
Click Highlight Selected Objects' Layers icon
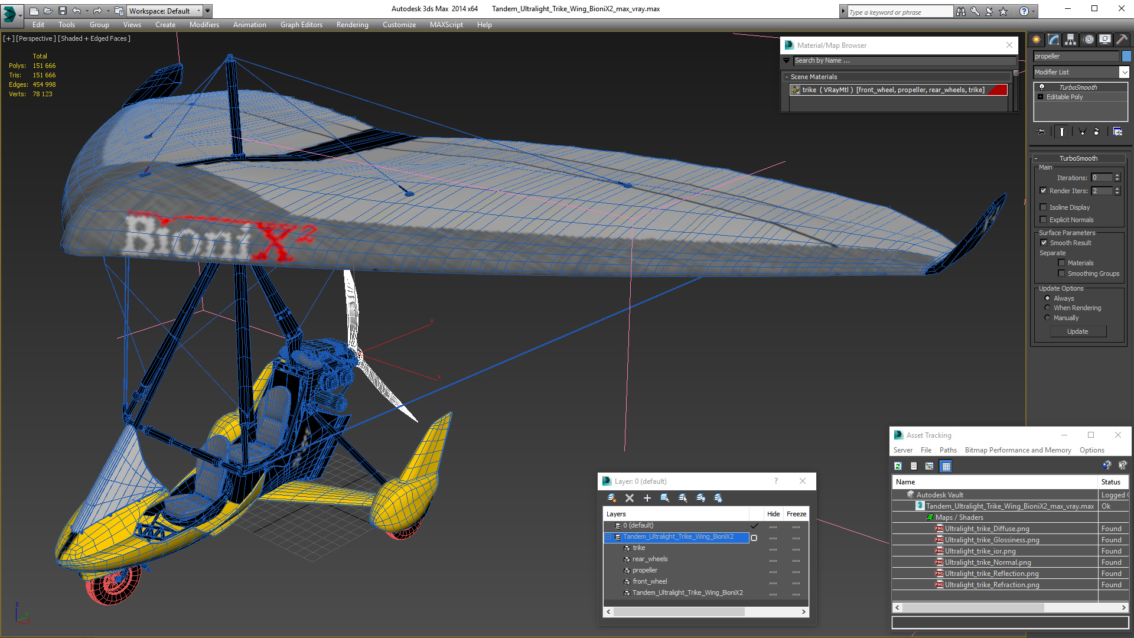tap(683, 498)
